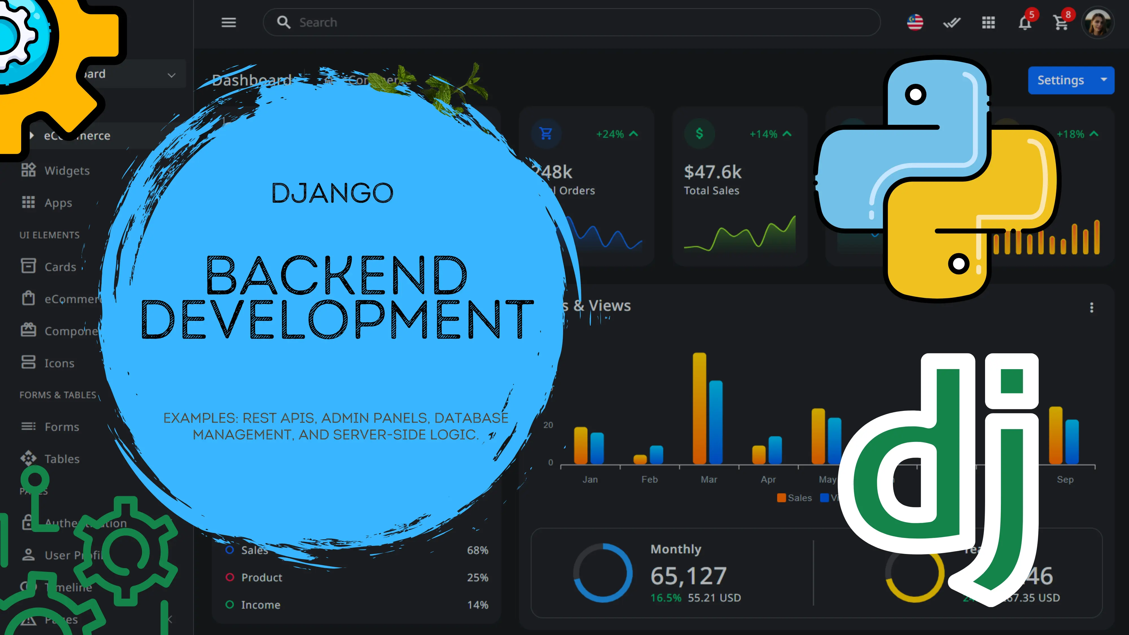The height and width of the screenshot is (635, 1129).
Task: Click the FORMS & TABLES section heading
Action: 57,395
